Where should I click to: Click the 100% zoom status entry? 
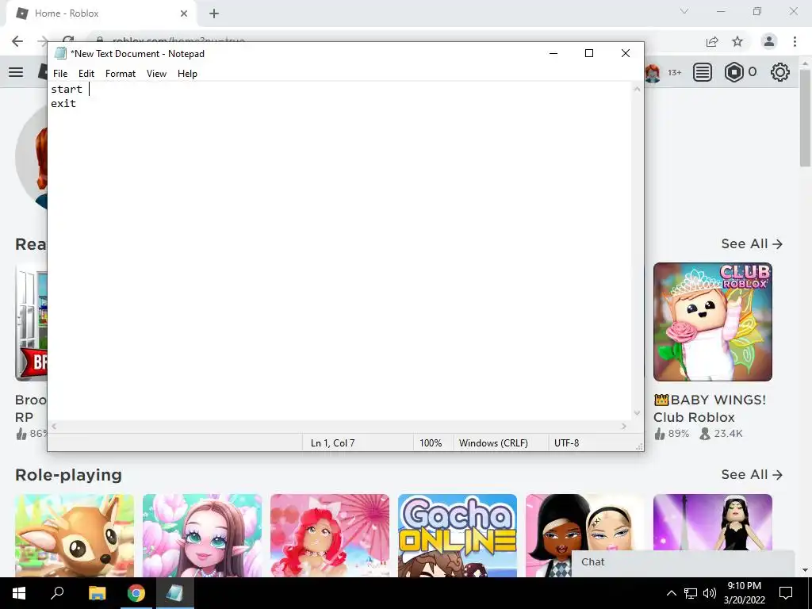tap(431, 443)
